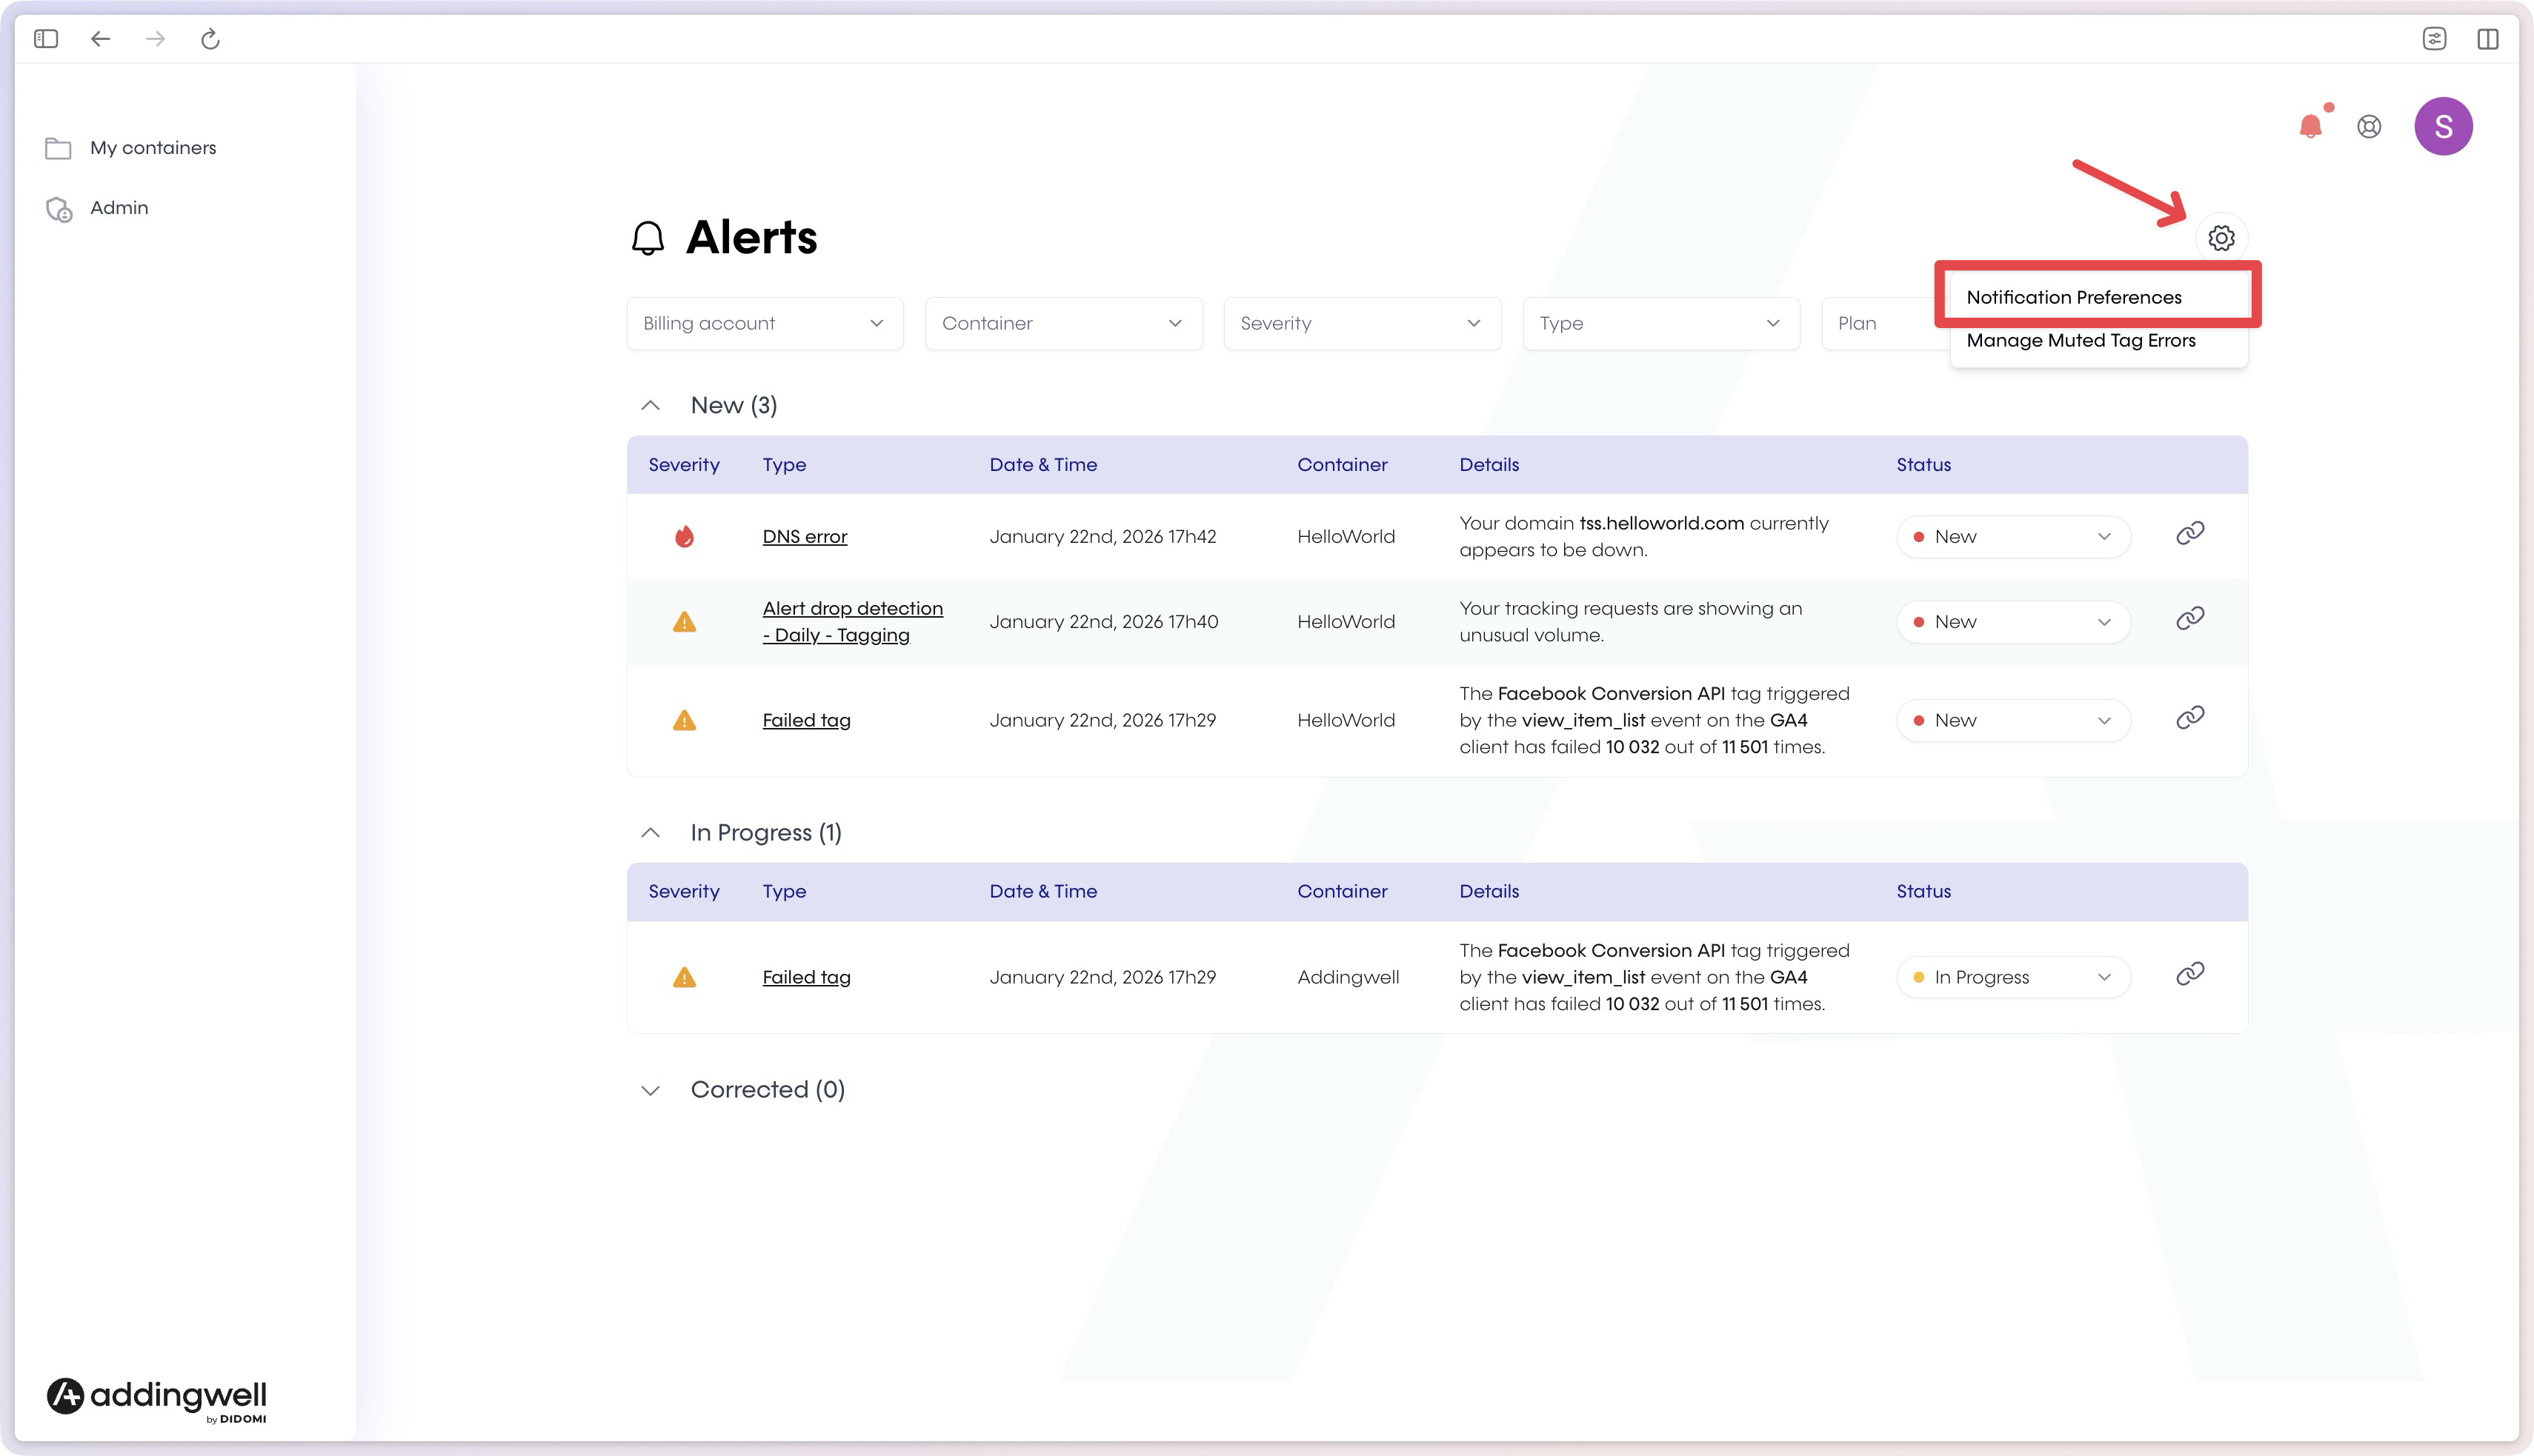Image resolution: width=2534 pixels, height=1456 pixels.
Task: Select Manage Muted Tag Errors
Action: 2081,340
